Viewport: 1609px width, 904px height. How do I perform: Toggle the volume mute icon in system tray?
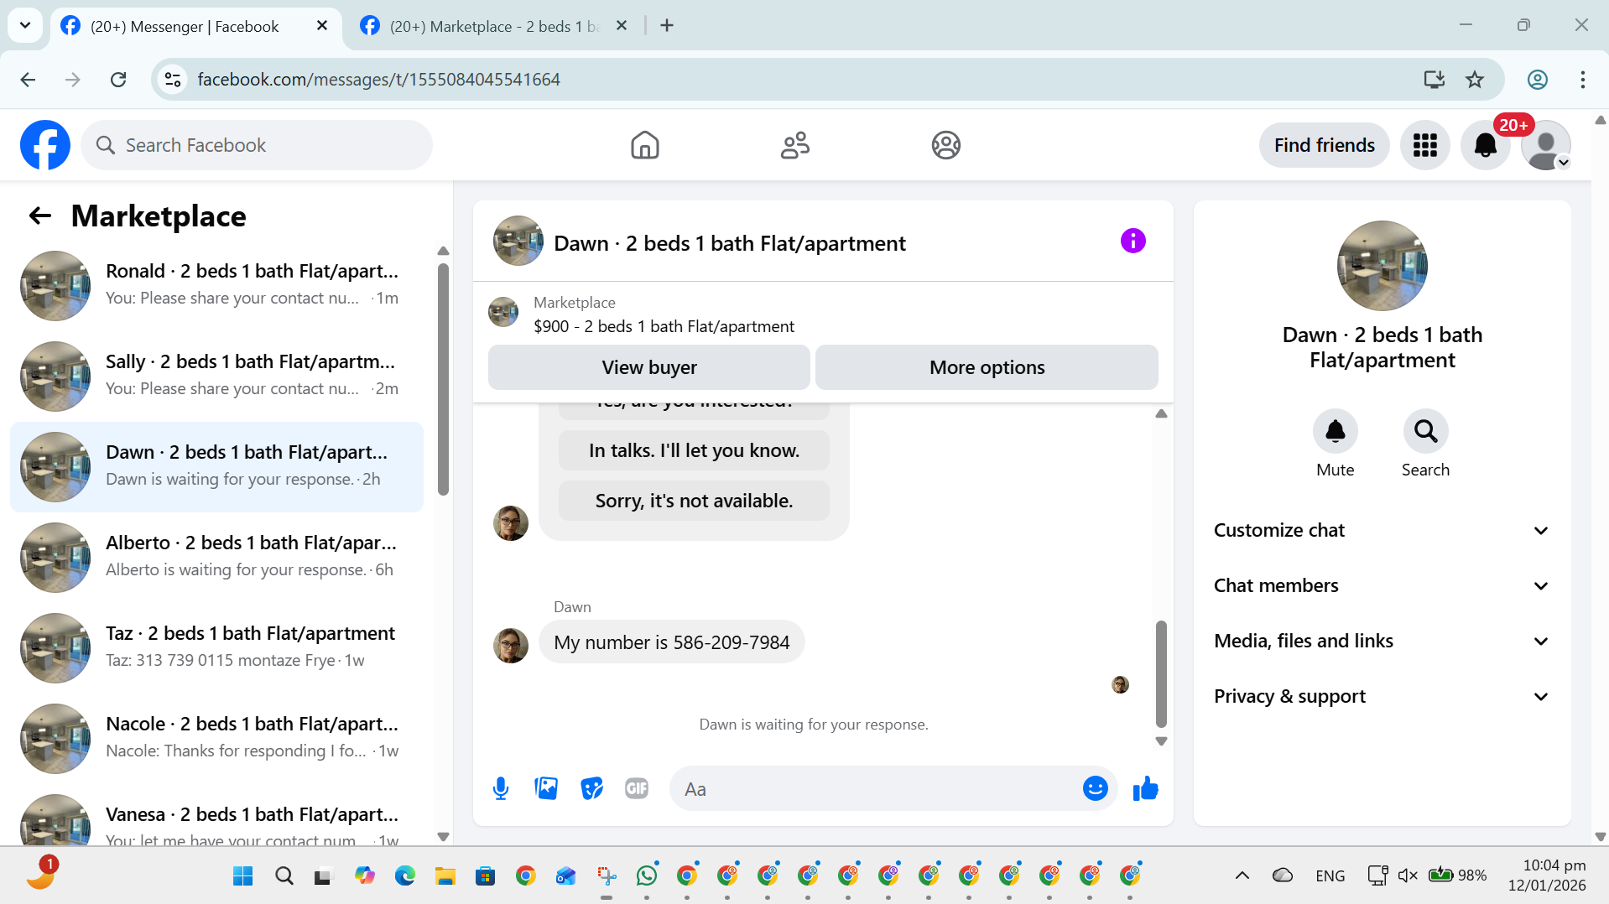click(1408, 875)
